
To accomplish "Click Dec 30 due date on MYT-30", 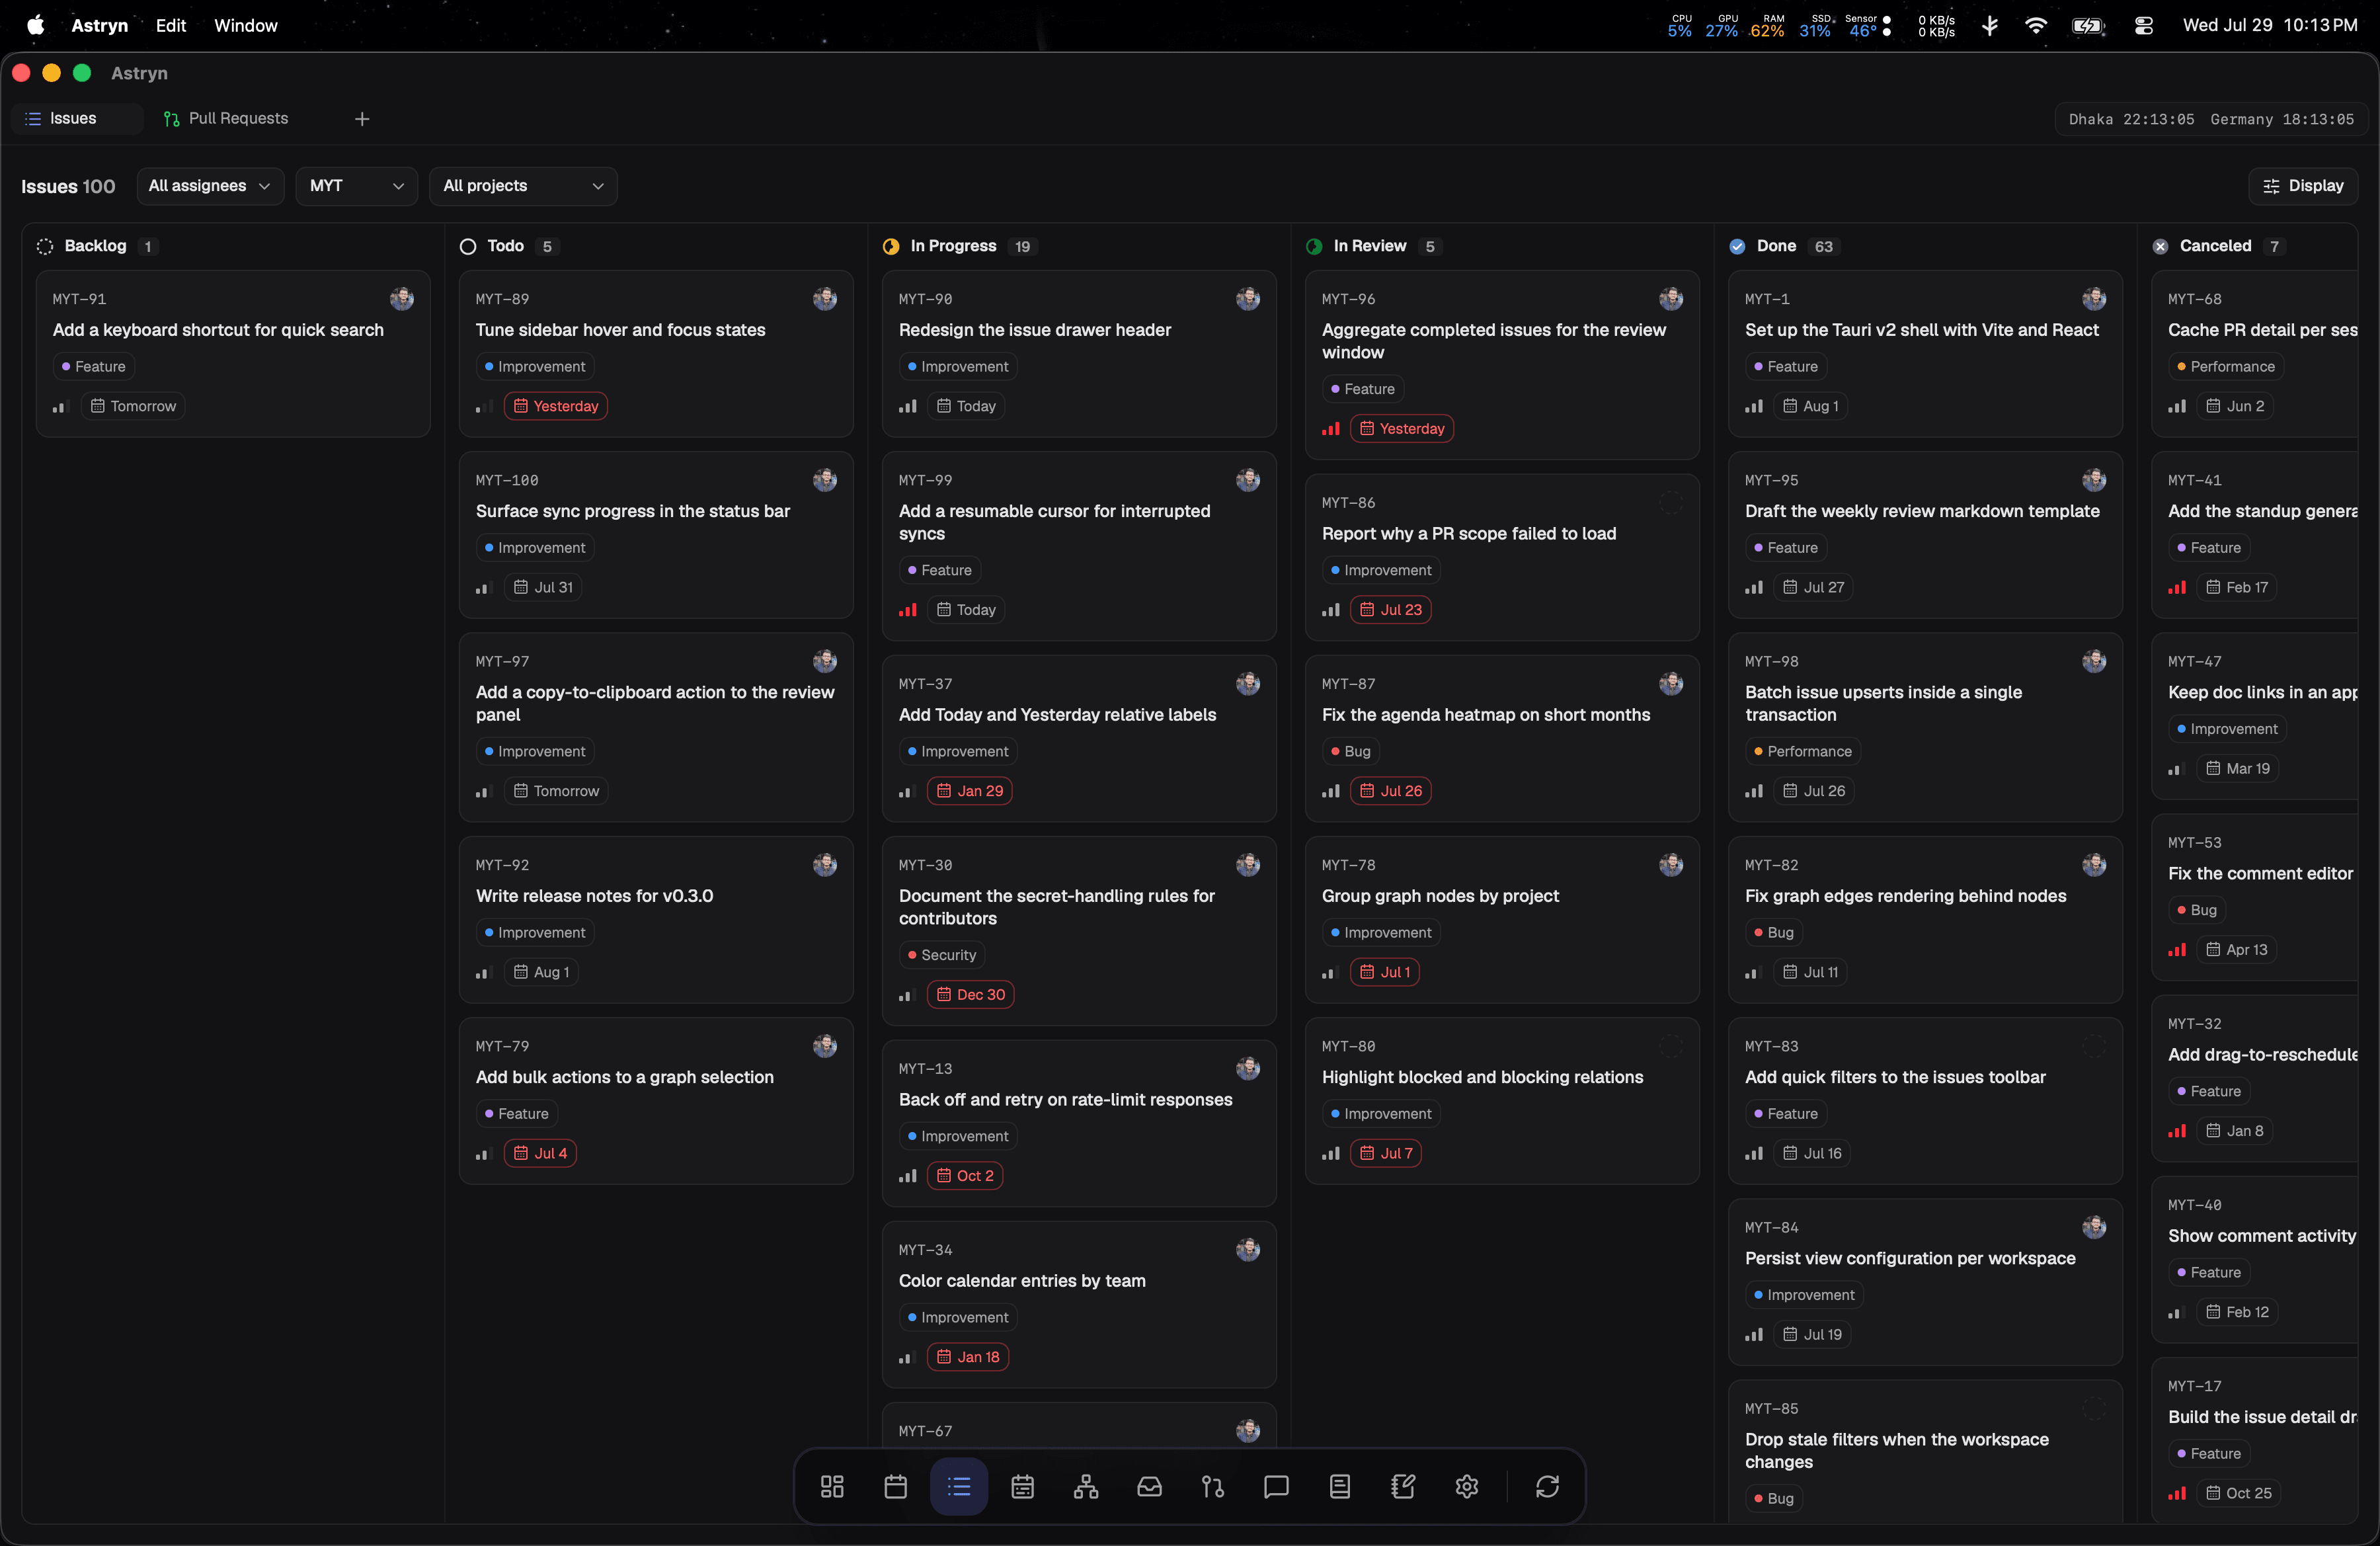I will [x=970, y=995].
